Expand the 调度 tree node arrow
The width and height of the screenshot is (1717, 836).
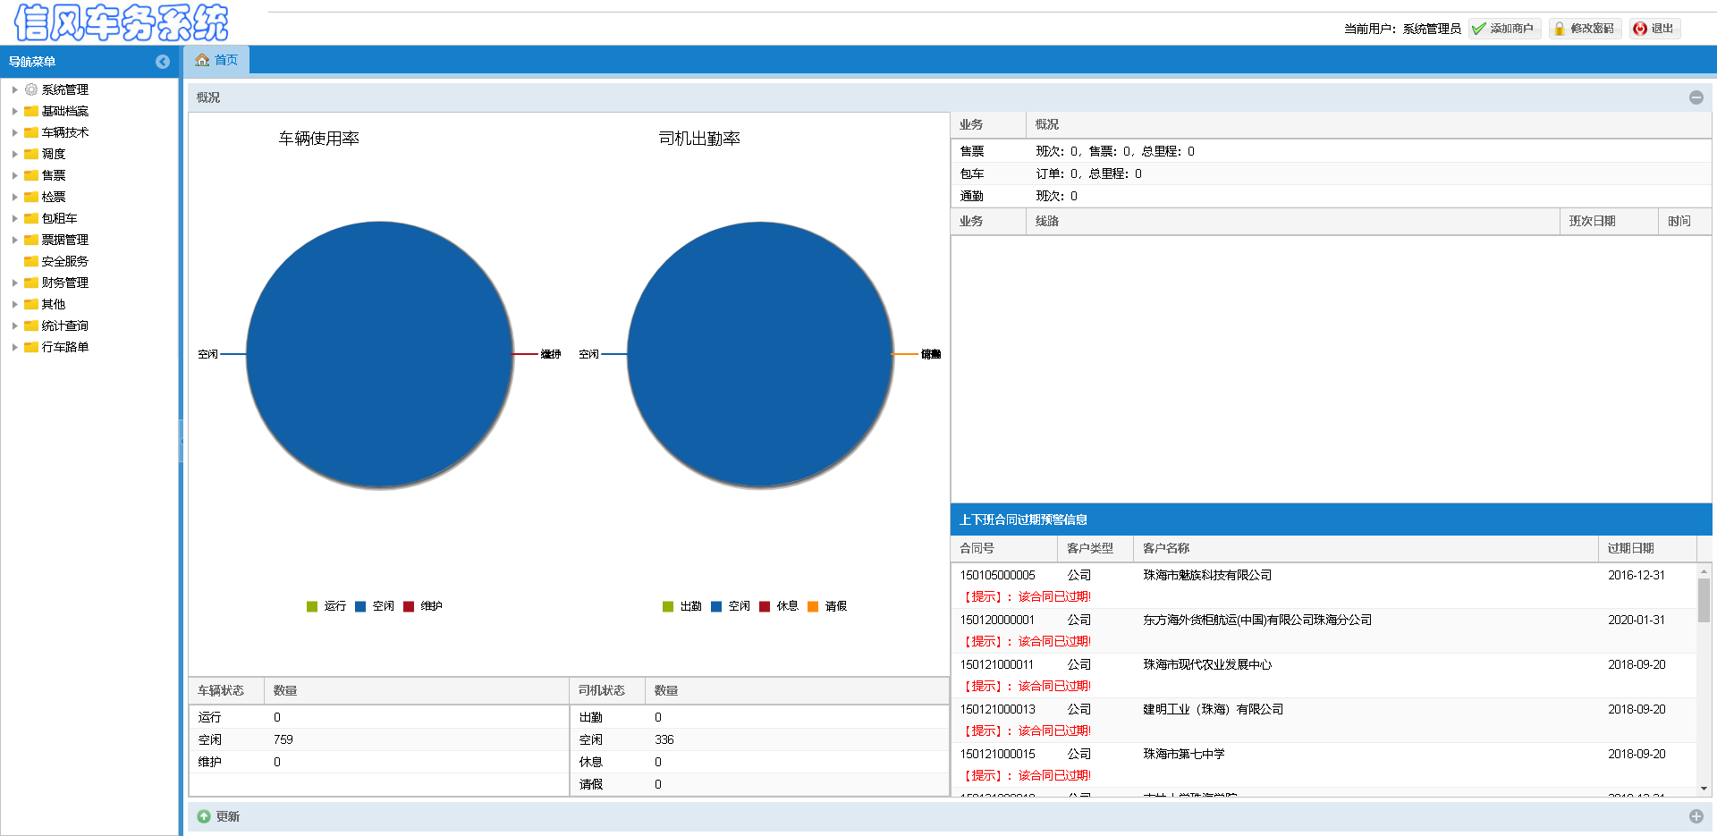[14, 154]
